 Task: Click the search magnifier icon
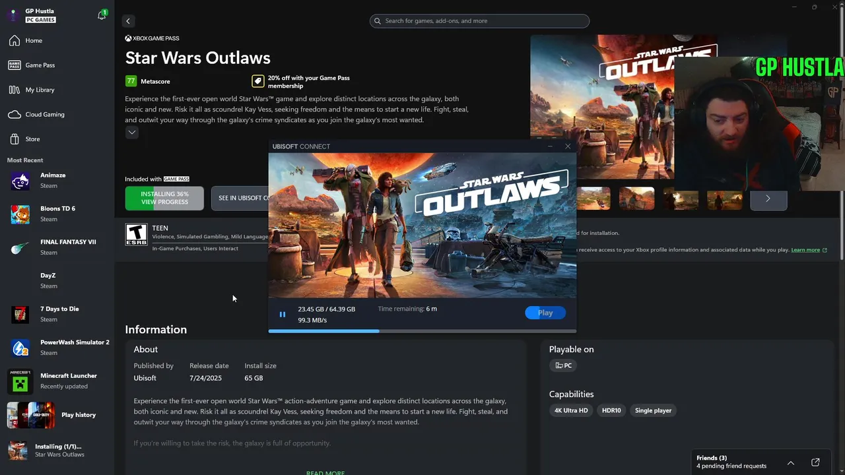point(378,21)
